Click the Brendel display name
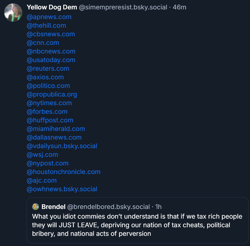The width and height of the screenshot is (250, 246). 54,207
